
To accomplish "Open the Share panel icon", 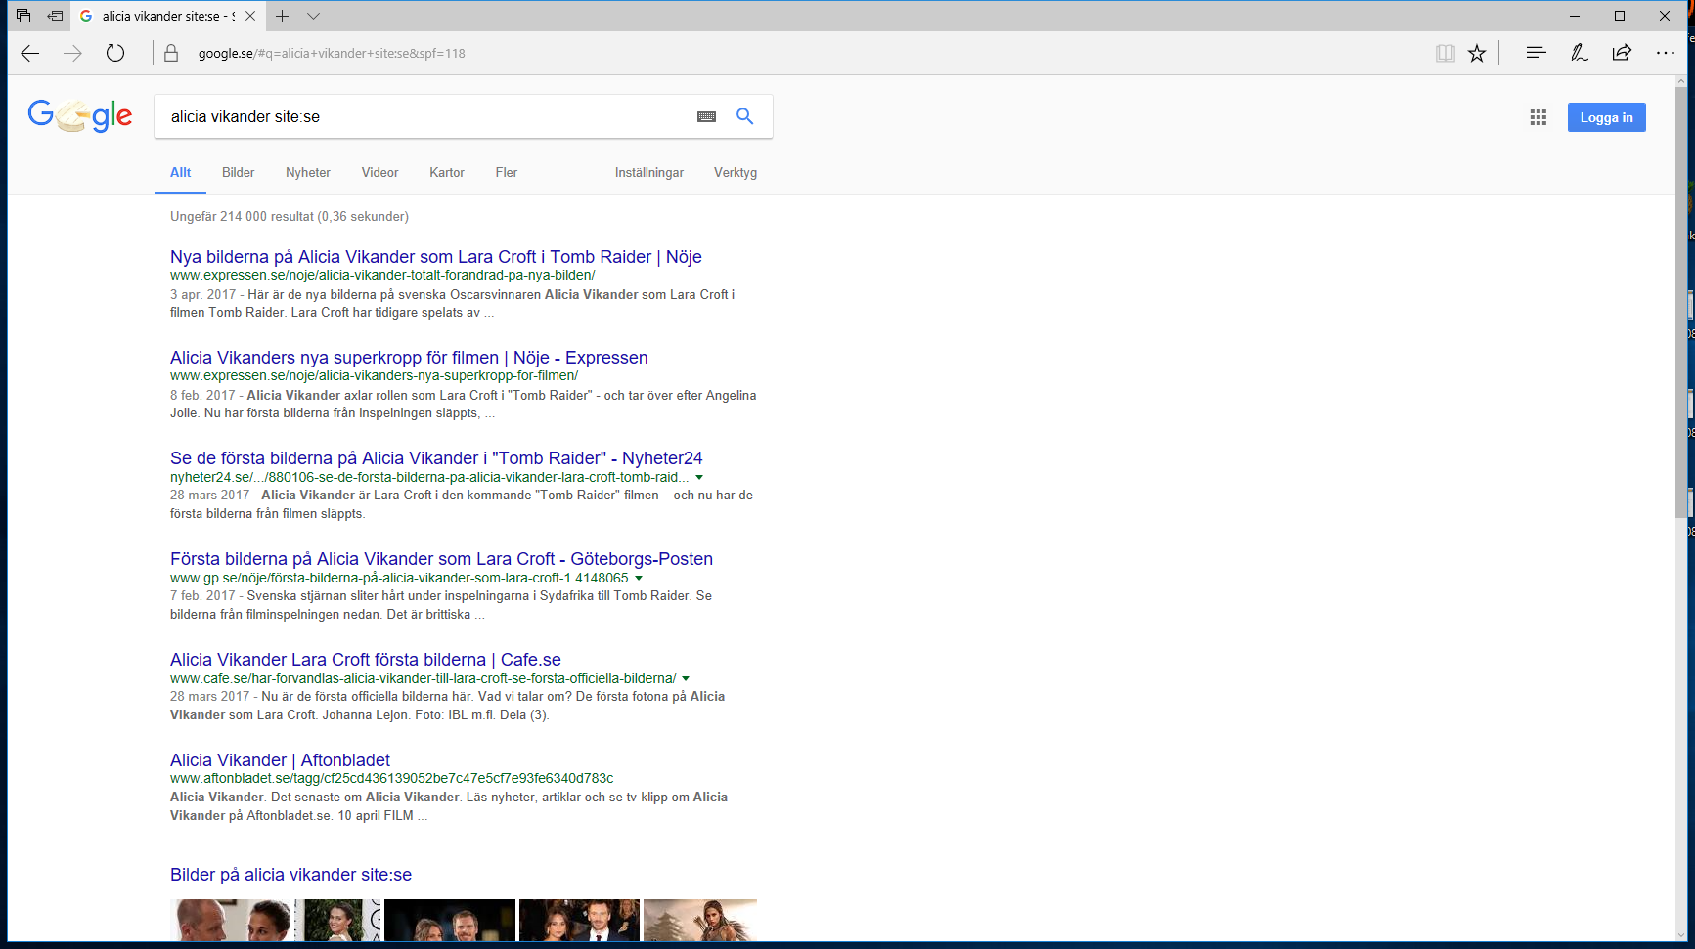I will pyautogui.click(x=1622, y=54).
